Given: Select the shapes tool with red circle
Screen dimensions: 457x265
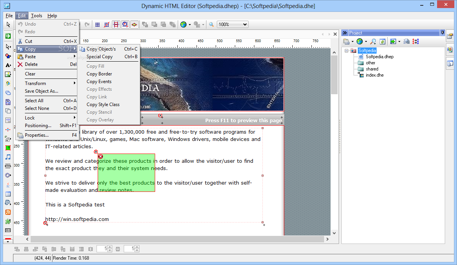Looking at the screenshot, I should click(x=8, y=56).
